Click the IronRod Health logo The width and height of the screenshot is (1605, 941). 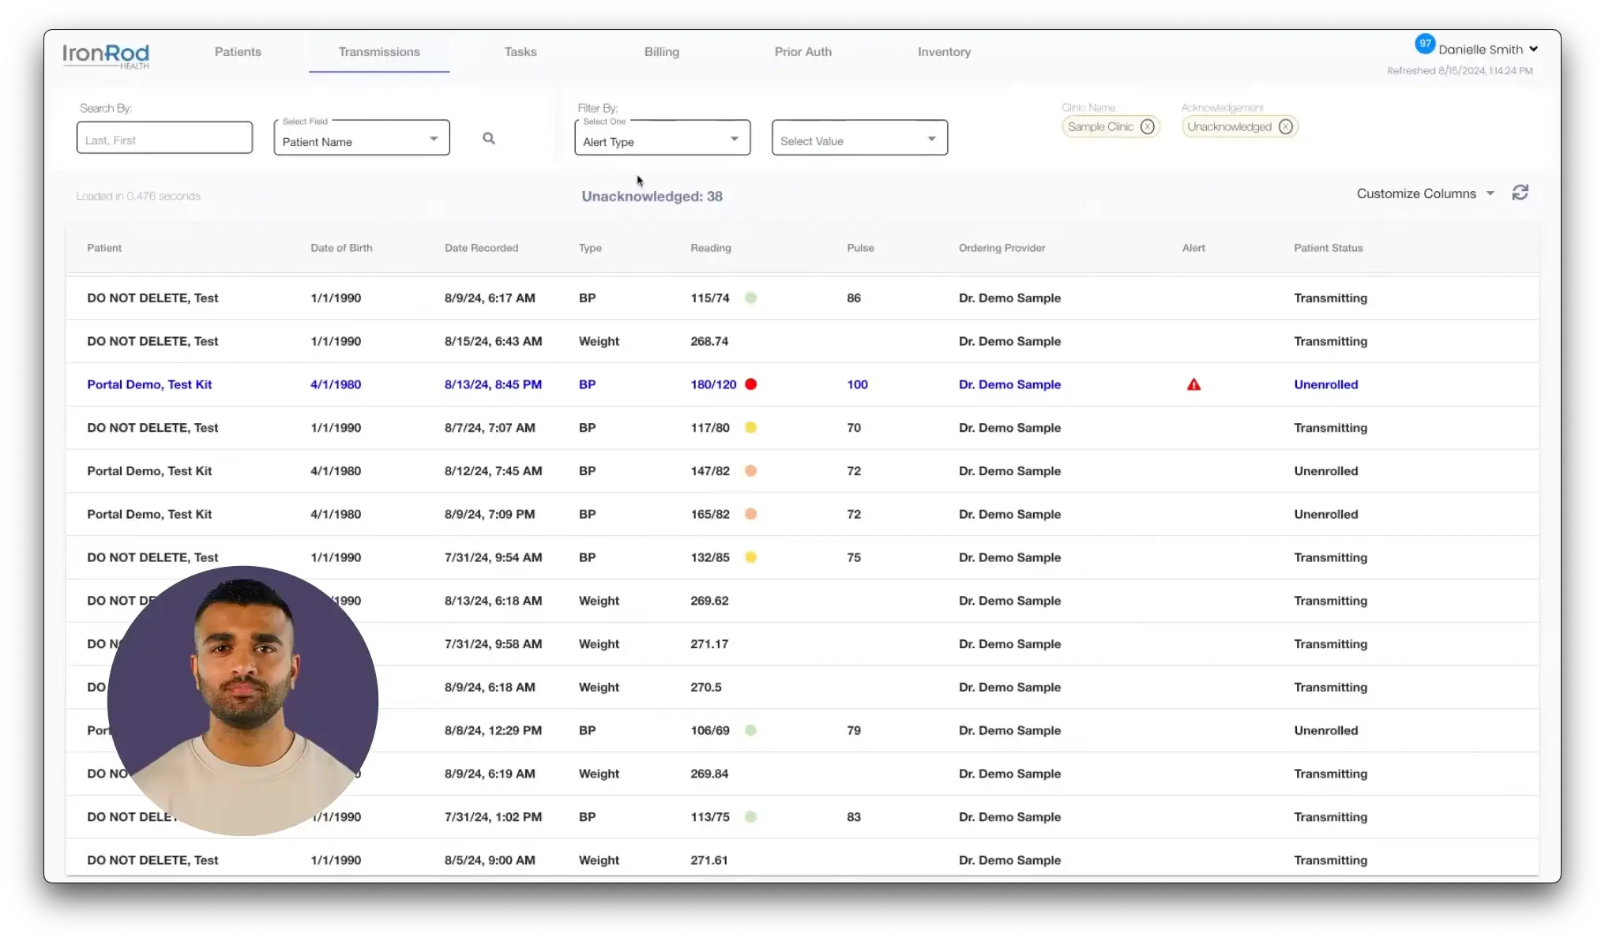point(106,54)
